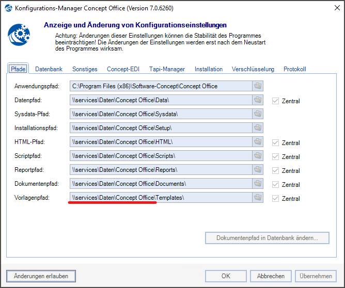Click into the Reportpfad field
This screenshot has width=345, height=288.
161,169
